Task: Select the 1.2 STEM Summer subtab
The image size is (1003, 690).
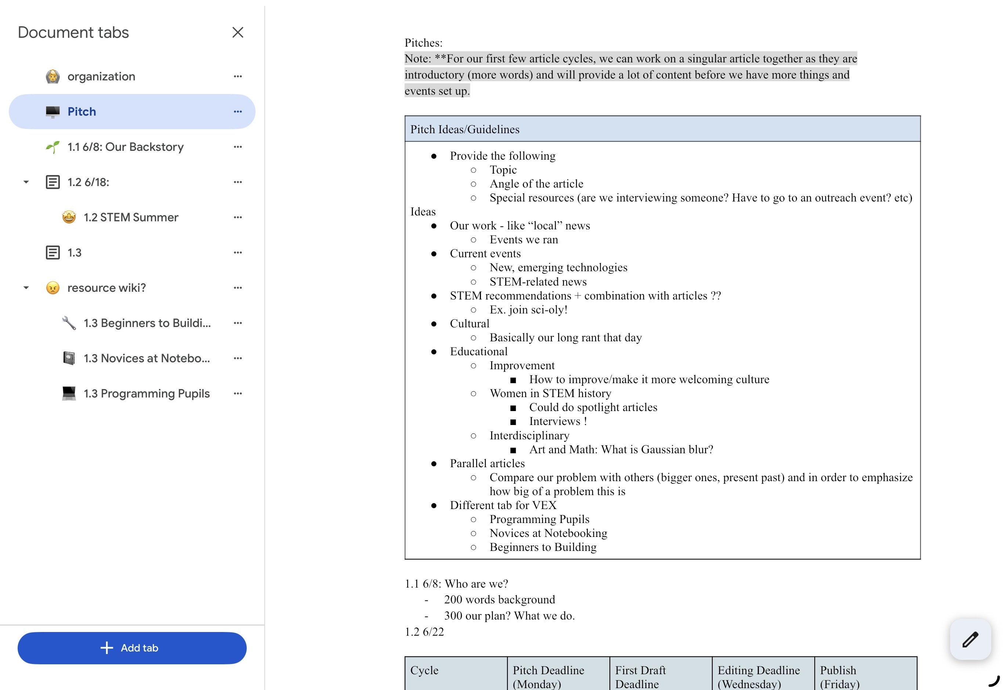Action: [x=132, y=218]
